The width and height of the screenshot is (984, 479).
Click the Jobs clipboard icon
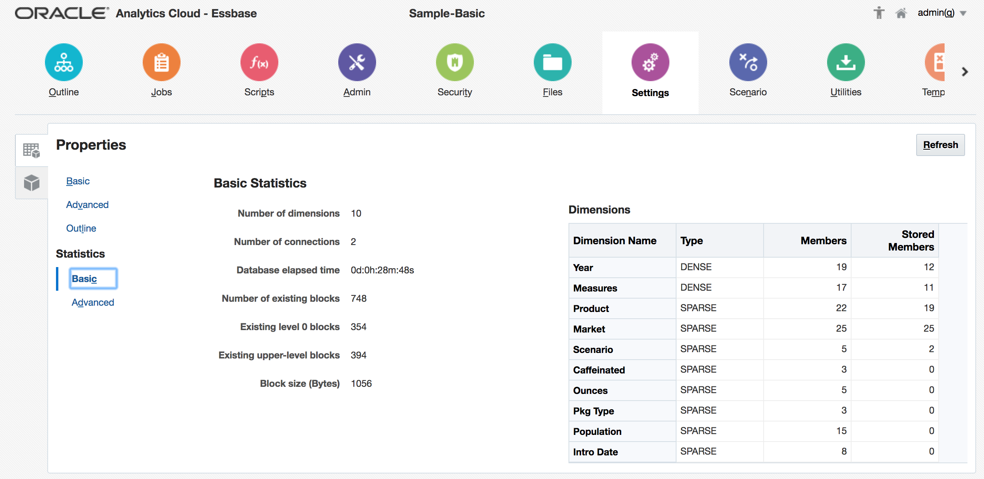point(161,62)
